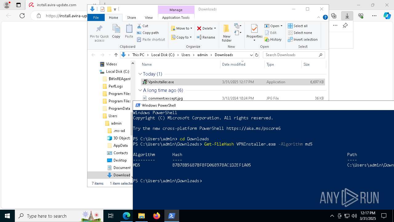Click Invert selection

pyautogui.click(x=303, y=39)
